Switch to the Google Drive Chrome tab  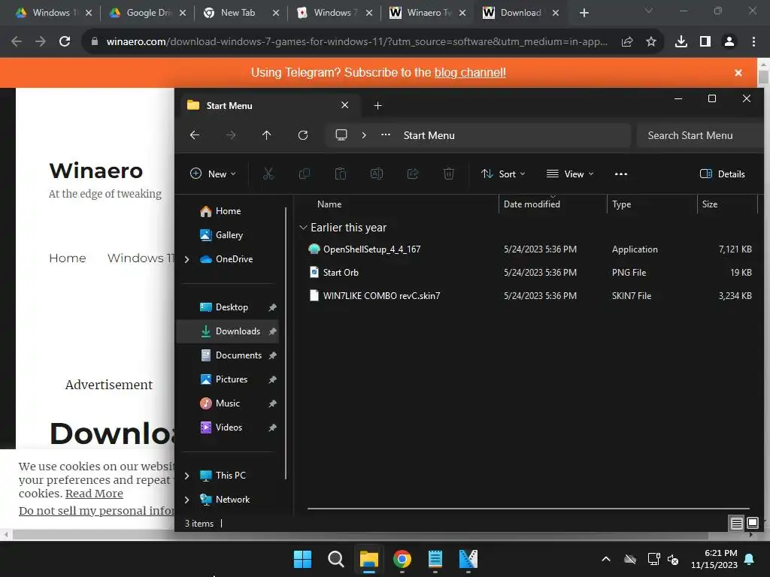pos(147,13)
